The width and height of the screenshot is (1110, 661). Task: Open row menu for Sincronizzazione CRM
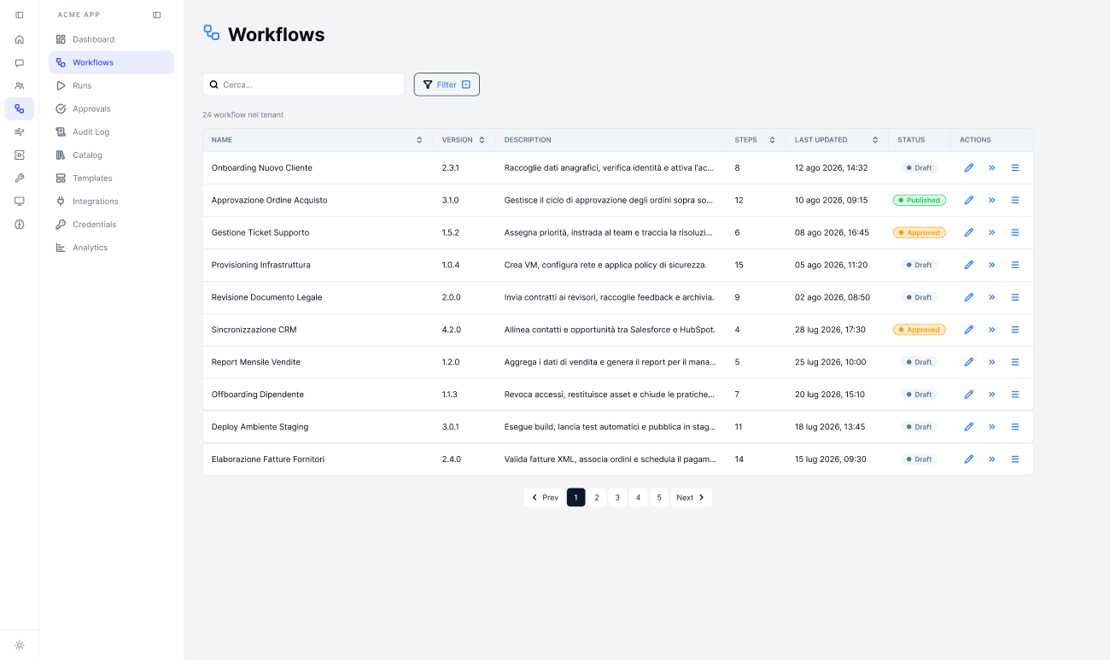tap(1015, 330)
